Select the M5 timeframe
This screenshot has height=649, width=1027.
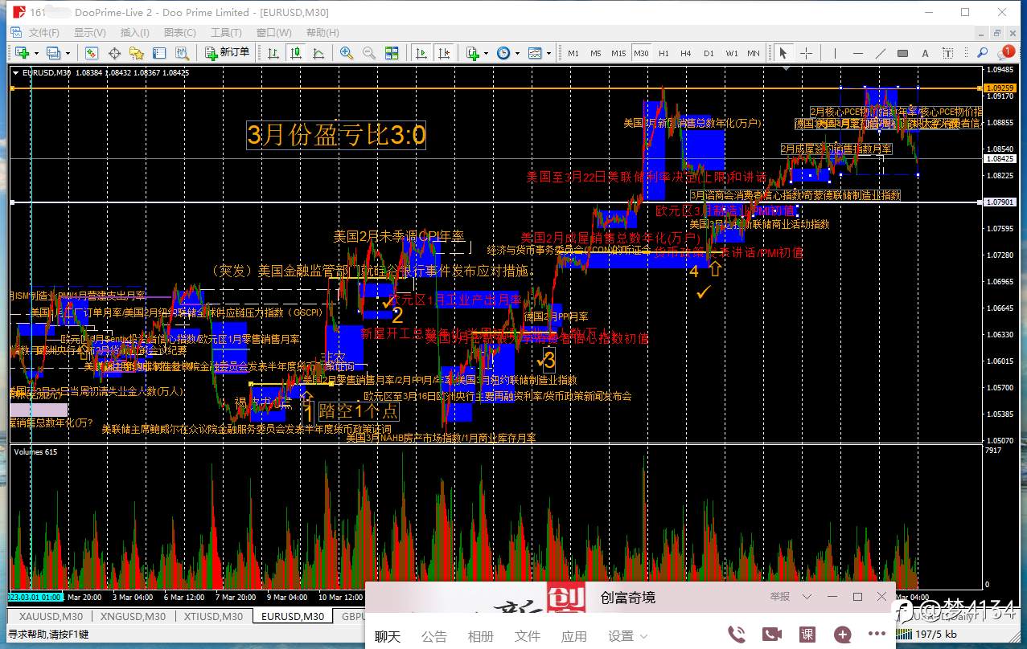pos(596,53)
